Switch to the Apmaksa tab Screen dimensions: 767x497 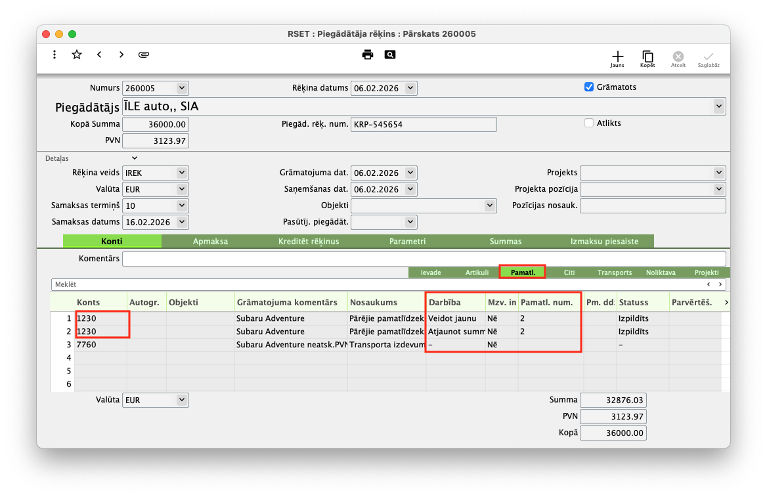click(210, 241)
